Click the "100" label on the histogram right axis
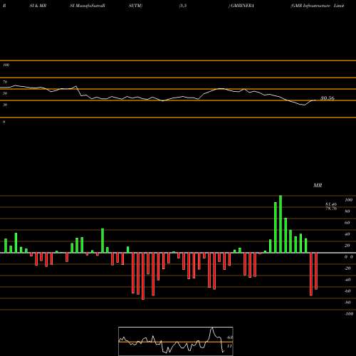Viewport: 356px width, 356px height. click(349, 200)
